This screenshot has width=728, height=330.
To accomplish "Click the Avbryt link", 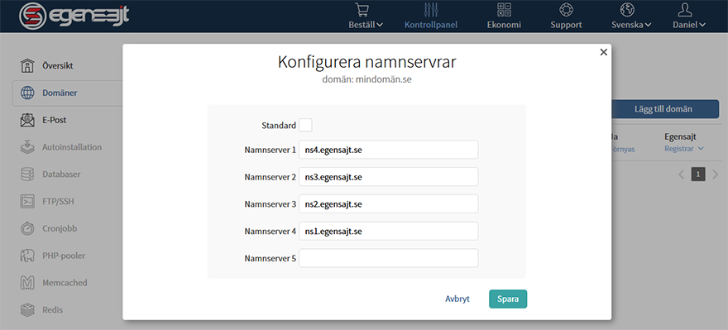I will [457, 299].
